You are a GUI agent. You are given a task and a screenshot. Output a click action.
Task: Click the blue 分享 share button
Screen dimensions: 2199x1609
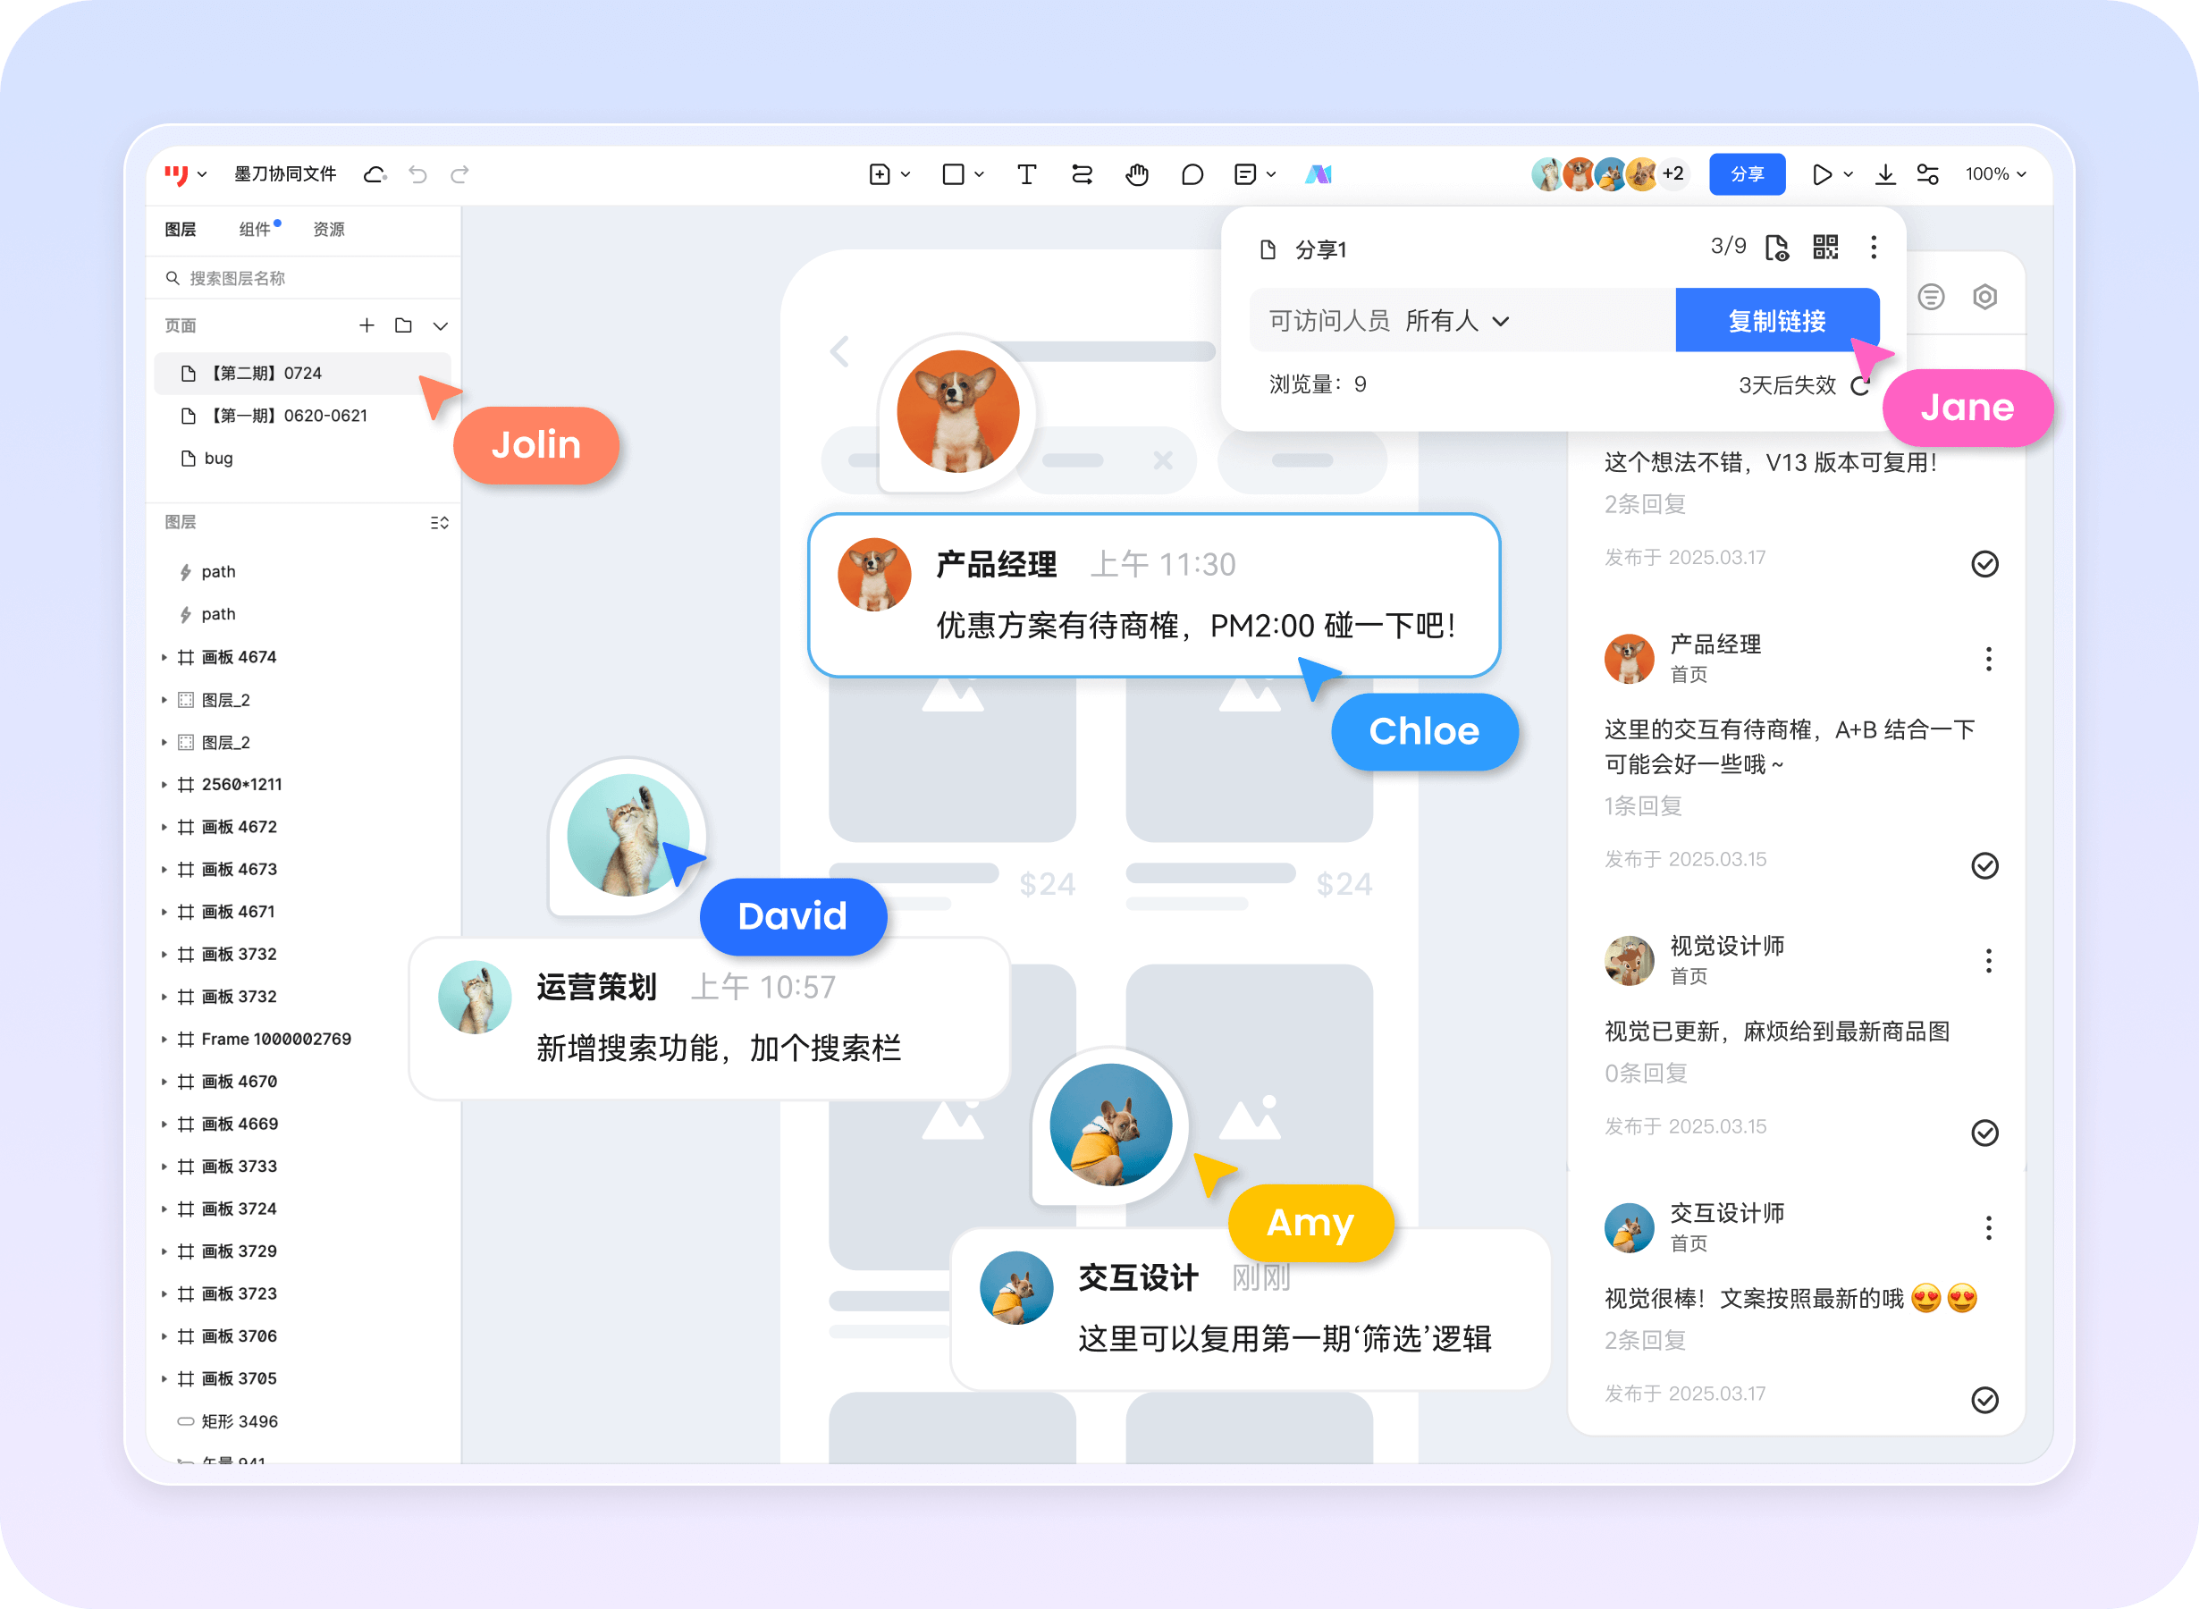tap(1747, 174)
